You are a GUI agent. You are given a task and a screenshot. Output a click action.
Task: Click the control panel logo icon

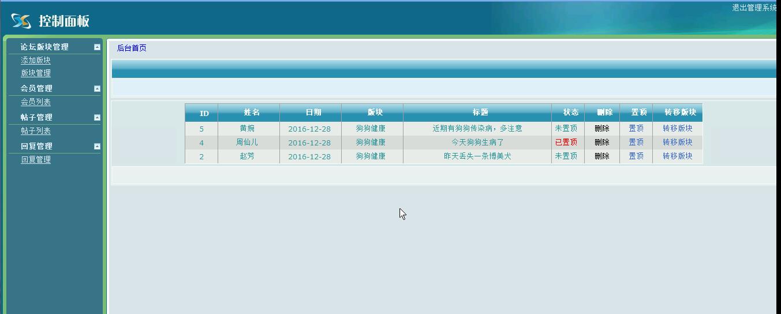[21, 21]
